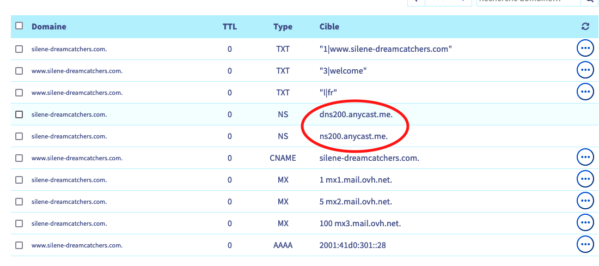This screenshot has height=266, width=599.
Task: Open actions menu for "3|welcome" TXT record
Action: tap(585, 70)
